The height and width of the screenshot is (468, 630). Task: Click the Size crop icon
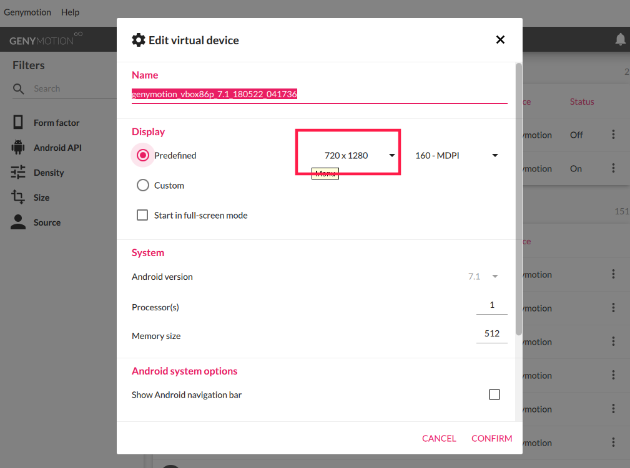pyautogui.click(x=18, y=197)
